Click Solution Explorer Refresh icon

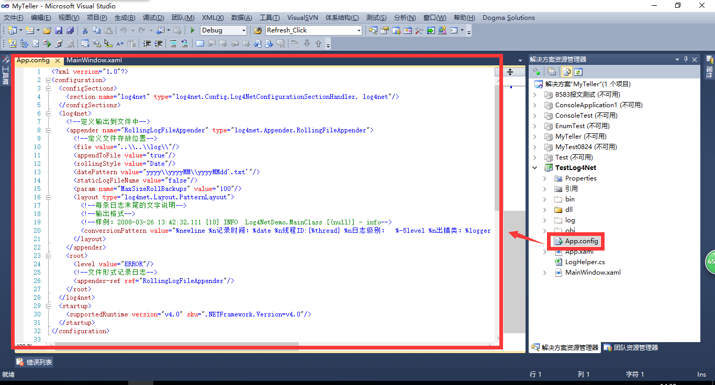(x=578, y=72)
